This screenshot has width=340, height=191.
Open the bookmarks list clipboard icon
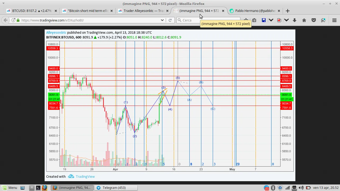pyautogui.click(x=254, y=20)
